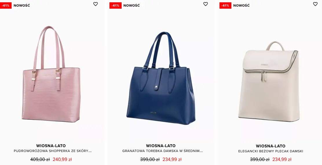This screenshot has height=165, width=322.
Task: Click the WIOSNA-LATO label above the pink shopper title
Action: [x=51, y=146]
